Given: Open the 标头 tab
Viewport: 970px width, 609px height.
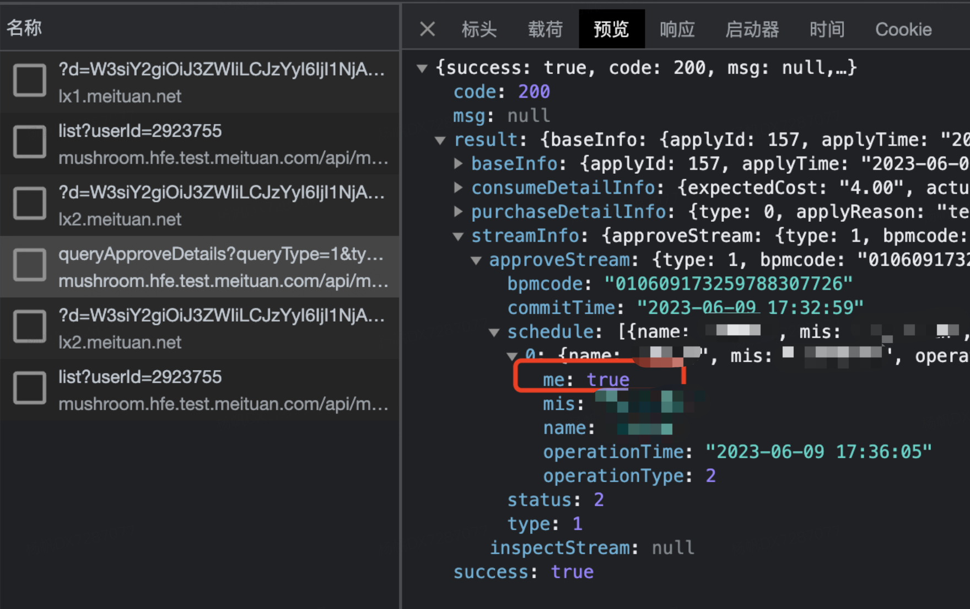Looking at the screenshot, I should tap(479, 29).
